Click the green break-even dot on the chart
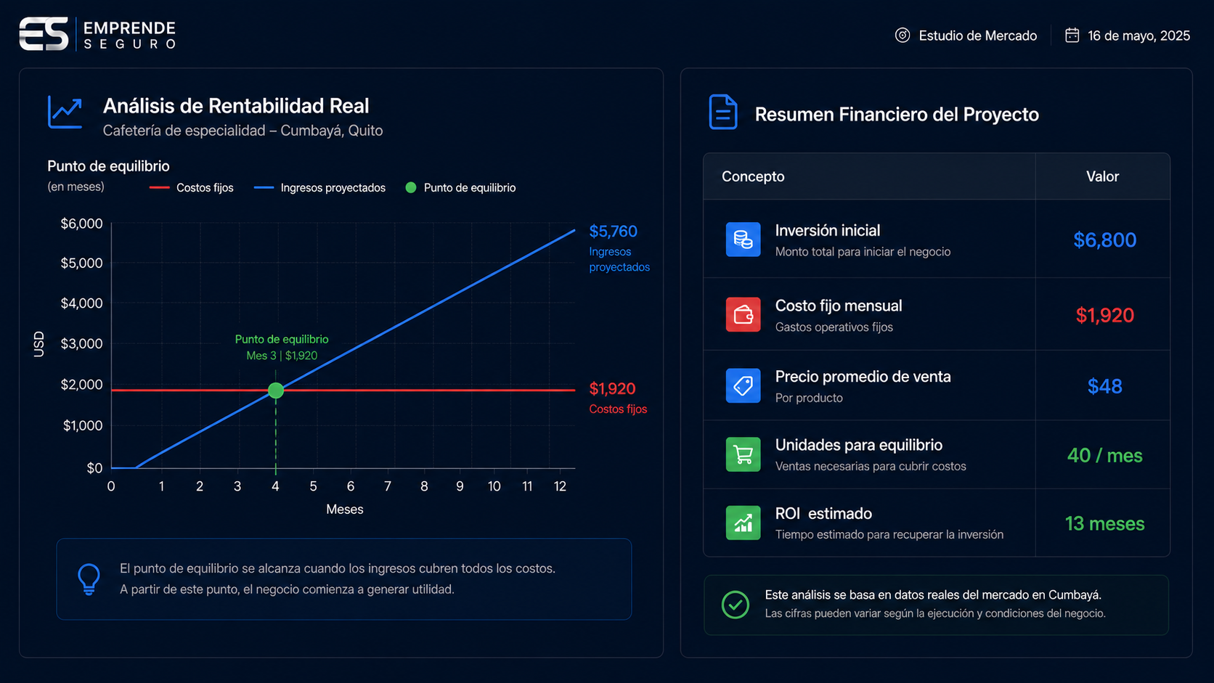This screenshot has height=683, width=1214. [x=276, y=390]
